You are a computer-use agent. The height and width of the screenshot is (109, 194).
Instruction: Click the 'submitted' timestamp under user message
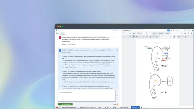click(68, 44)
